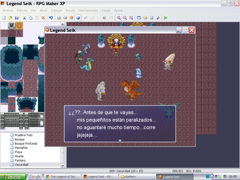Open the Escala menu
Screen dimensions: 240x180
[70, 10]
